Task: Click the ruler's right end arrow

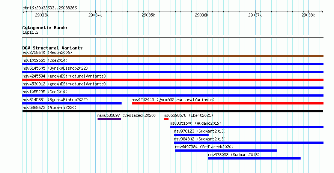Action: [322, 12]
